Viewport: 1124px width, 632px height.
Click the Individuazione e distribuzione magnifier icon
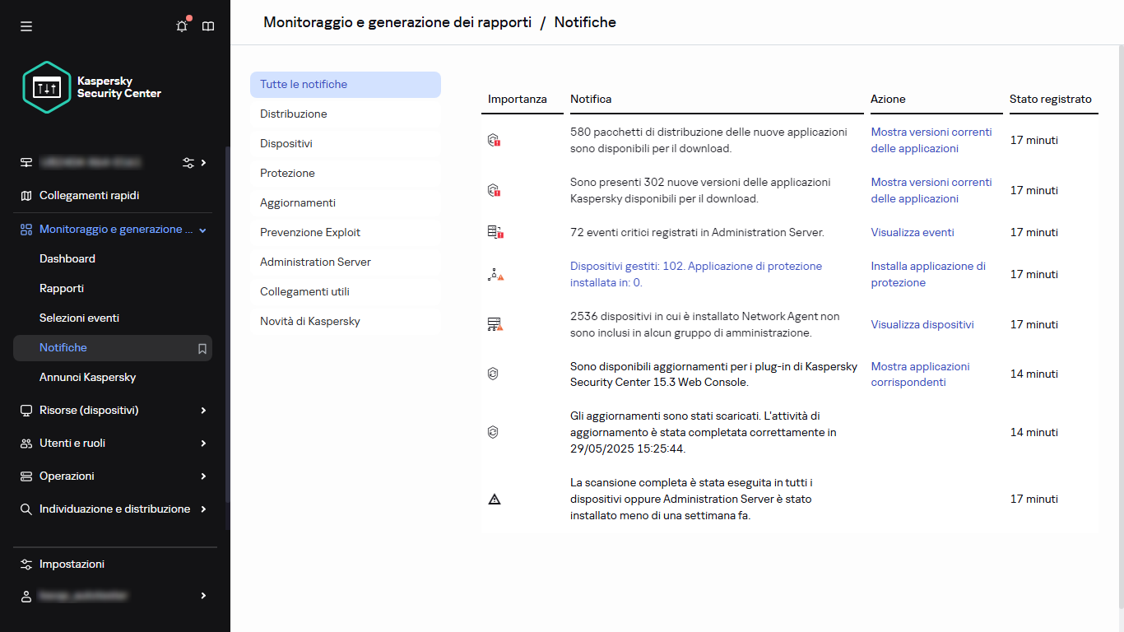tap(26, 509)
